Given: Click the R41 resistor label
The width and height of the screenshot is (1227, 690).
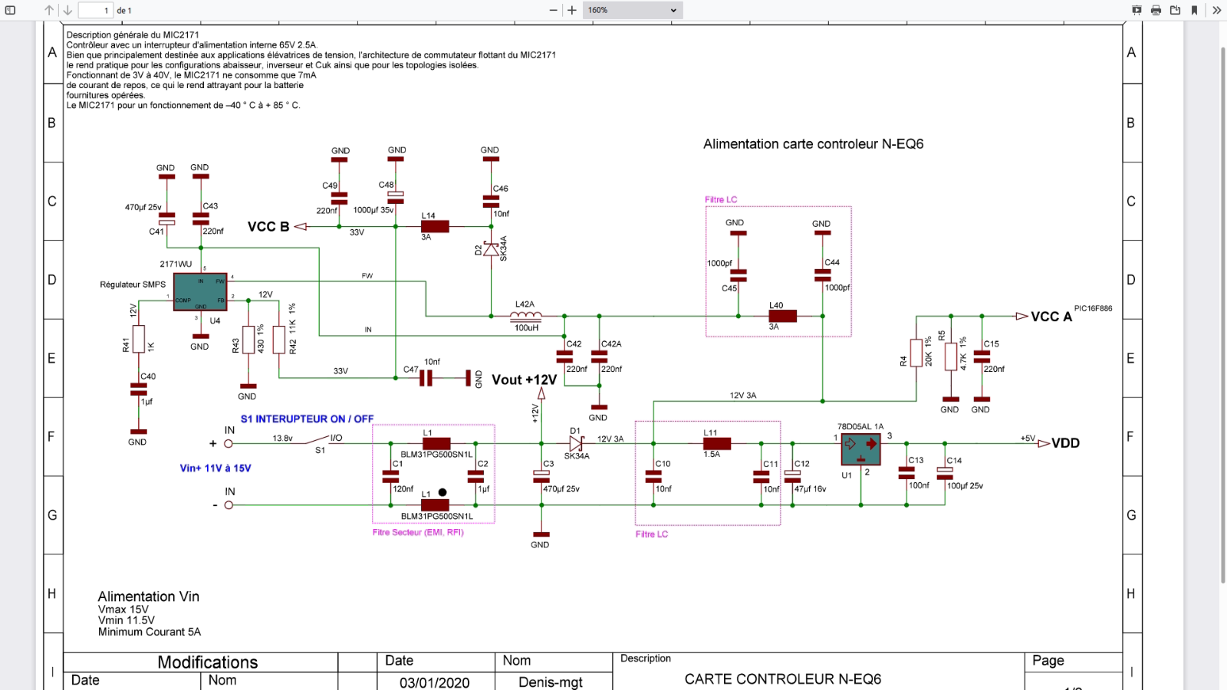Looking at the screenshot, I should (x=126, y=345).
